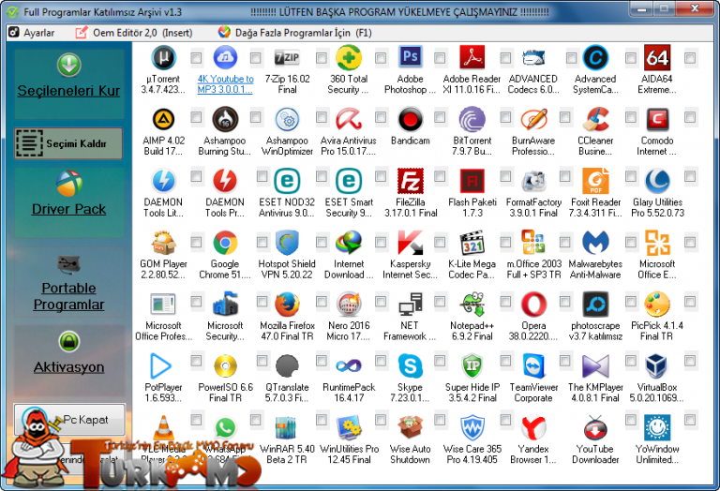Tick the AIDA64 Extreme checkbox

pos(690,58)
